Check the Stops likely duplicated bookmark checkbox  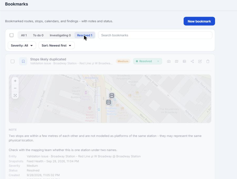pos(13,61)
